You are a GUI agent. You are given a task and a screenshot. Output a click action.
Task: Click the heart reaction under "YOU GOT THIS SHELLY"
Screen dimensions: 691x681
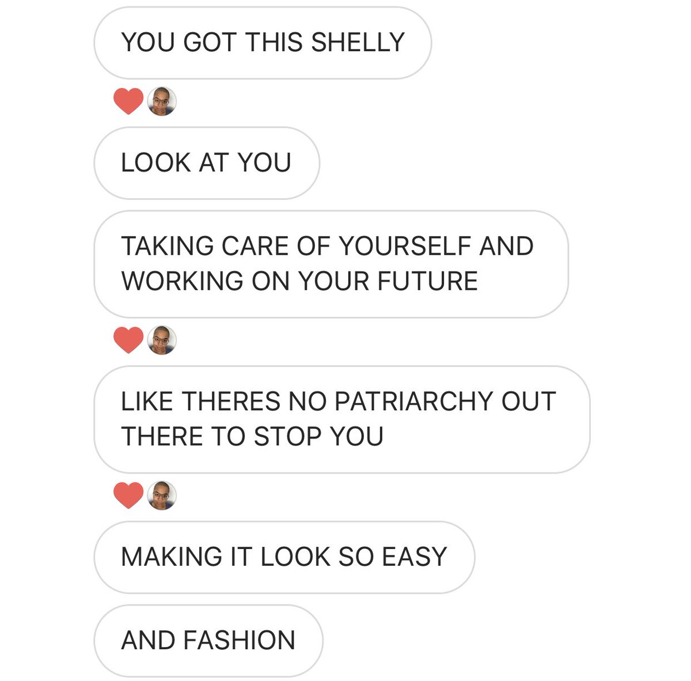pyautogui.click(x=128, y=101)
